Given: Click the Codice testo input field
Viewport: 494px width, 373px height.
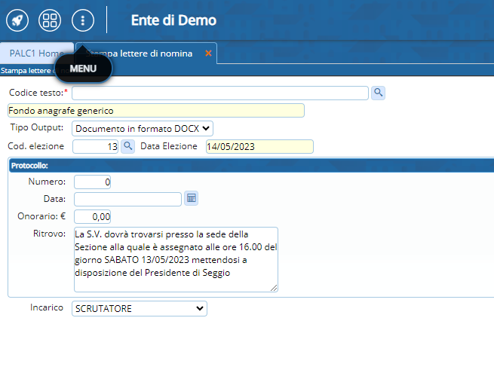Looking at the screenshot, I should (219, 93).
